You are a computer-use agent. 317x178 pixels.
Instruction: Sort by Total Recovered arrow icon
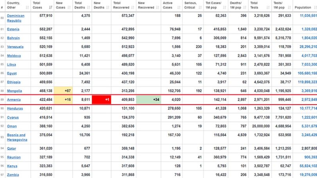pos(133,7)
